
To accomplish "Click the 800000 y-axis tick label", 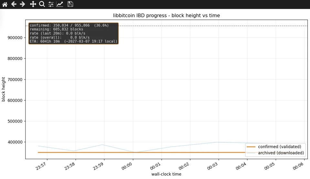I will click(15, 59).
